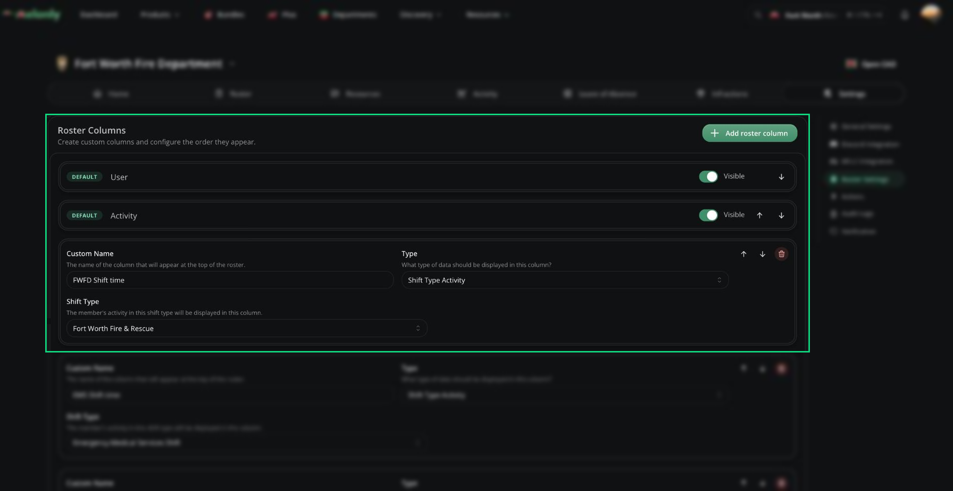Click the 'What type of data' helper text
953x491 pixels.
coord(476,265)
